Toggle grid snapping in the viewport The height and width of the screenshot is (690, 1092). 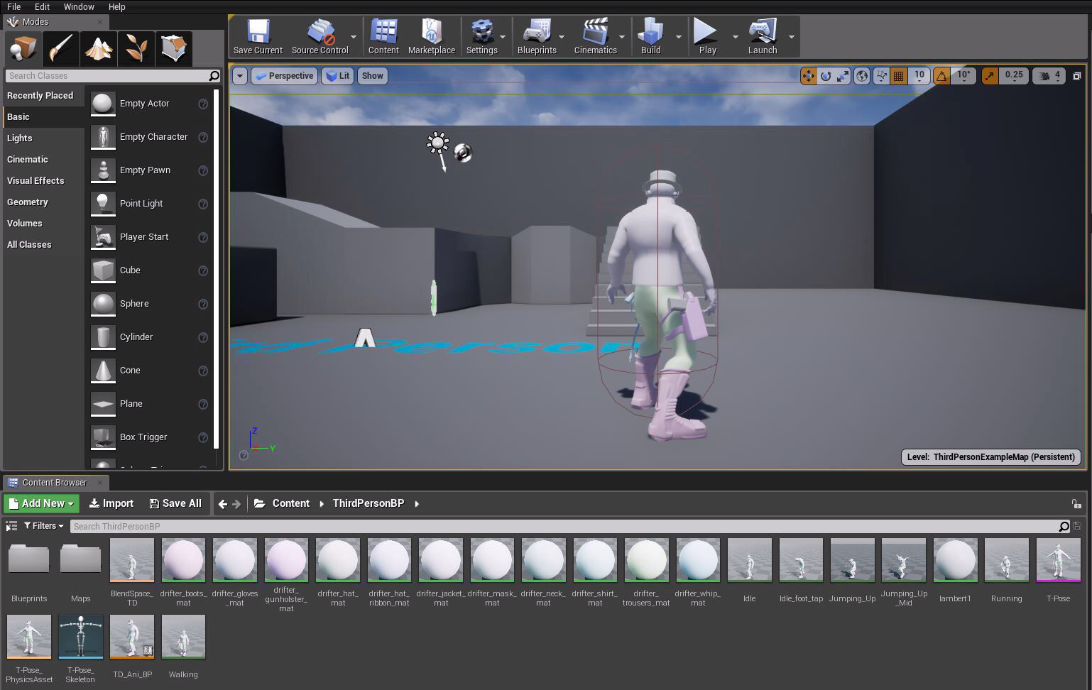pyautogui.click(x=899, y=75)
